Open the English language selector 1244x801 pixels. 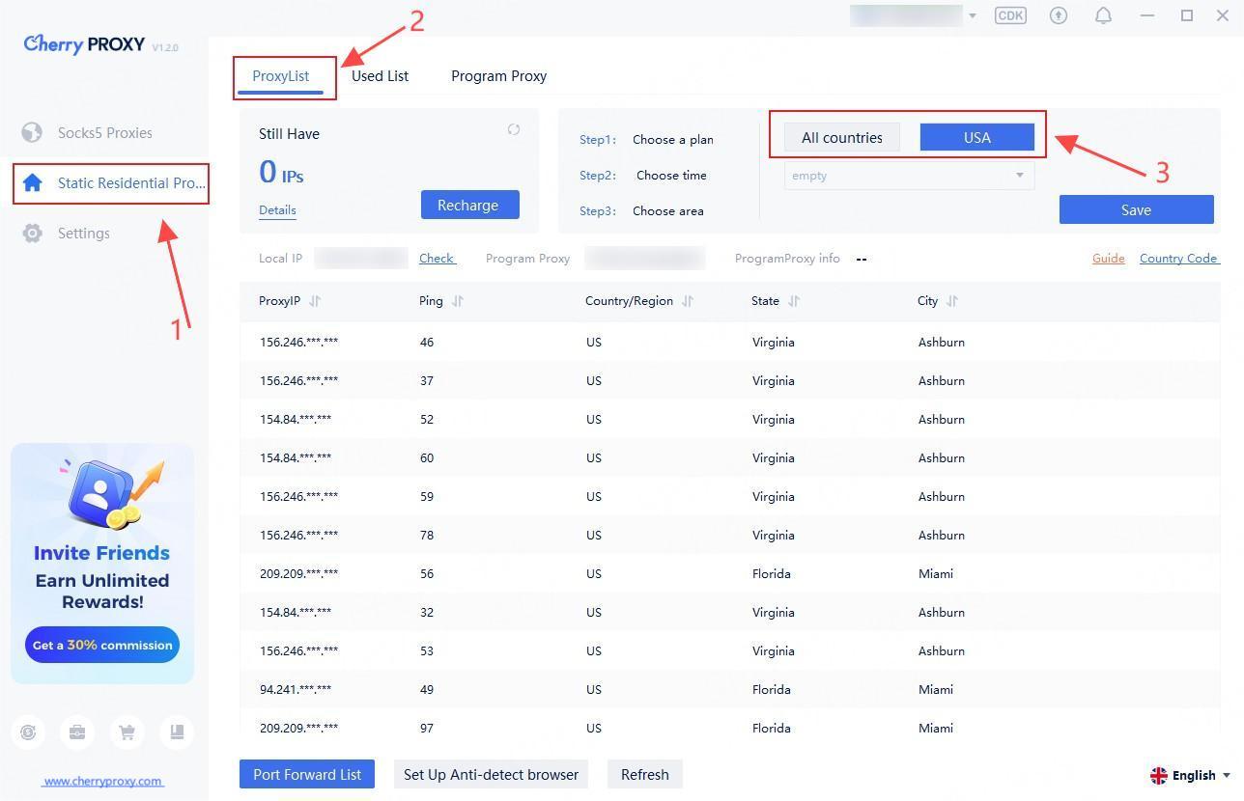[1190, 775]
